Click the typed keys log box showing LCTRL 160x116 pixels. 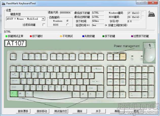click(79, 32)
